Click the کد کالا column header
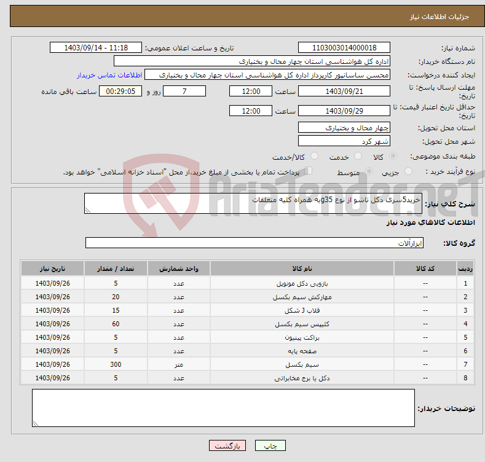This screenshot has width=485, height=462. (x=425, y=268)
